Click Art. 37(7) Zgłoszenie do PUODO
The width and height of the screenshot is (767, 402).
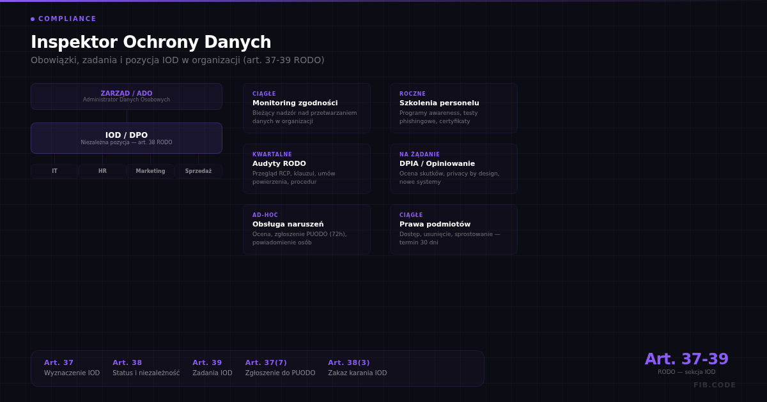(280, 368)
